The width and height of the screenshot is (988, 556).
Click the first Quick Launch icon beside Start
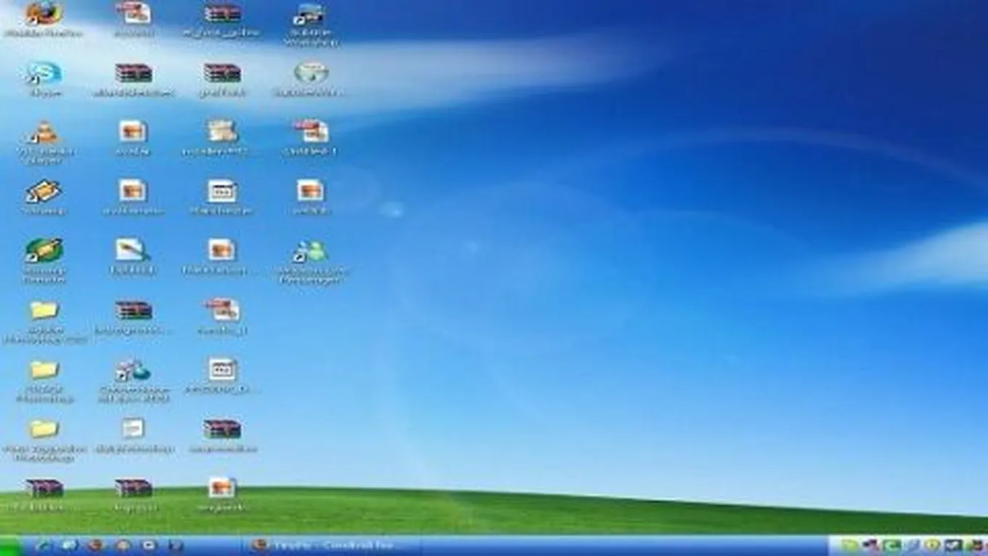pyautogui.click(x=43, y=546)
